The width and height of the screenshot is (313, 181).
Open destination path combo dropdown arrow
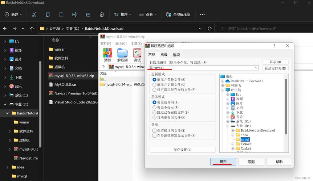pos(256,68)
